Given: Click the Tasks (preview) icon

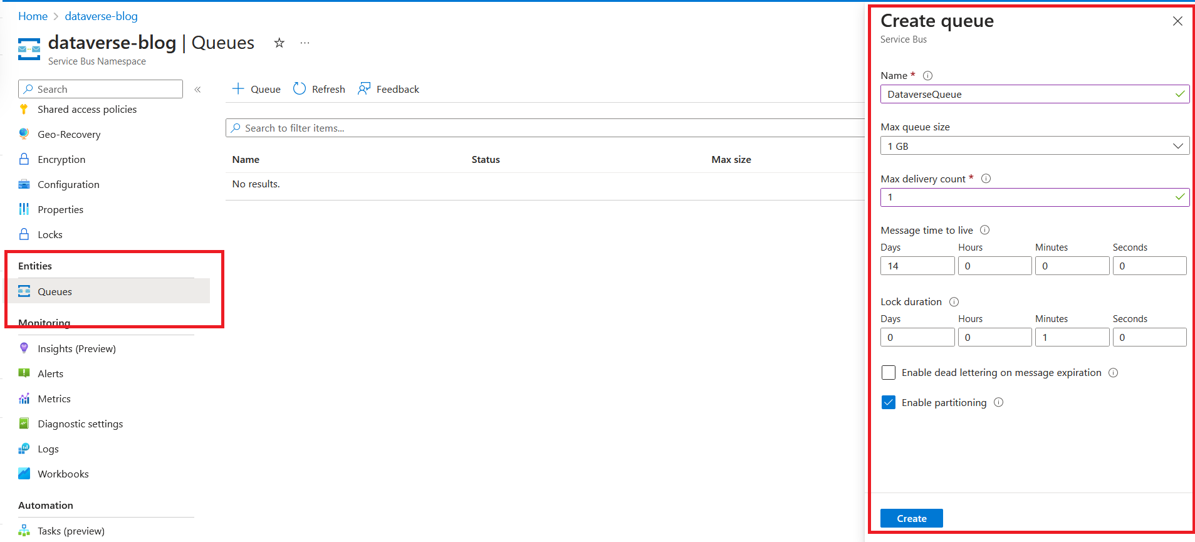Looking at the screenshot, I should [24, 531].
